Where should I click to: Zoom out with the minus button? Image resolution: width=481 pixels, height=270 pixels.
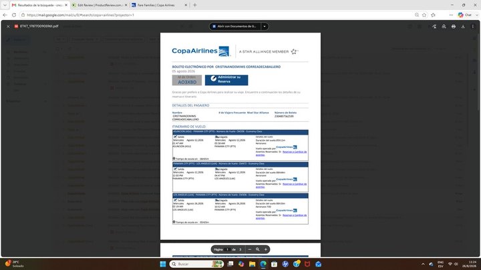[250, 249]
